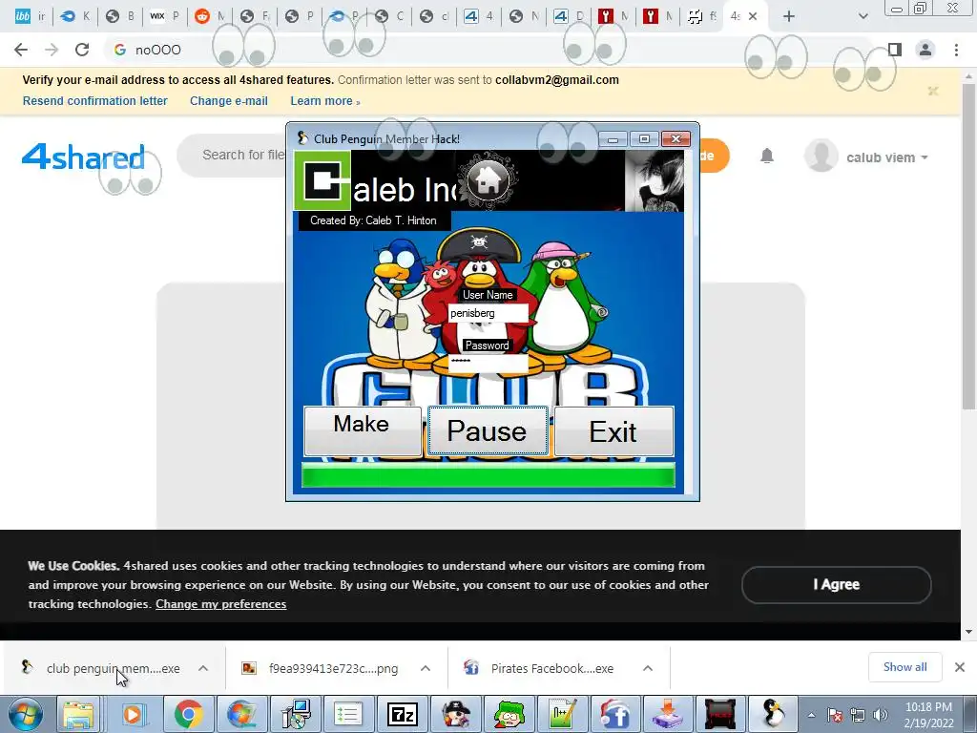Image resolution: width=977 pixels, height=733 pixels.
Task: Open the Chrome side panel icon
Action: 895,50
